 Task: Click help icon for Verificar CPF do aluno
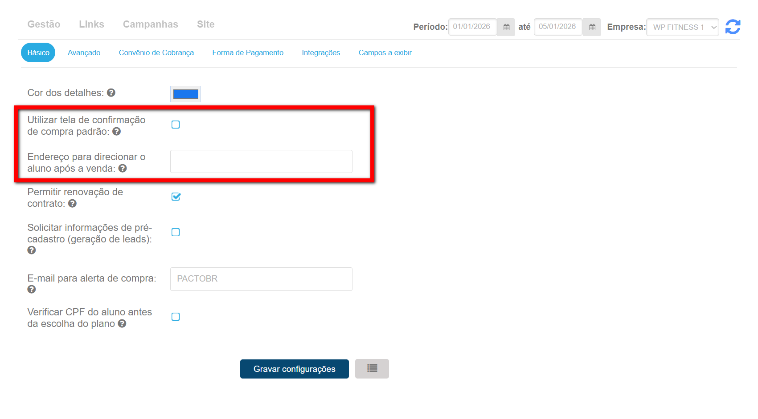pyautogui.click(x=122, y=323)
